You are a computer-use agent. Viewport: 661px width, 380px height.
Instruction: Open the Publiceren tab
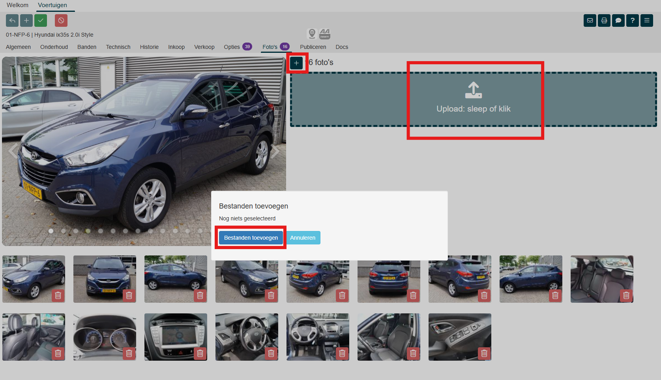[313, 47]
